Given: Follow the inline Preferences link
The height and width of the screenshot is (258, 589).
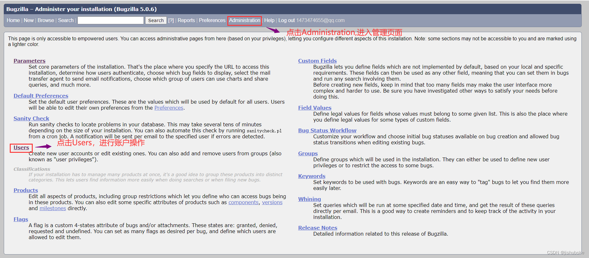Looking at the screenshot, I should click(x=169, y=108).
